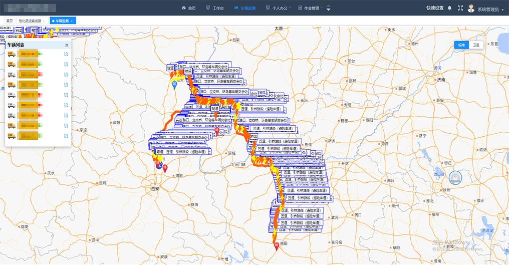Screen dimensions: 509x279
Task: Click the 汉中 city label on map
Action: (x=95, y=240)
